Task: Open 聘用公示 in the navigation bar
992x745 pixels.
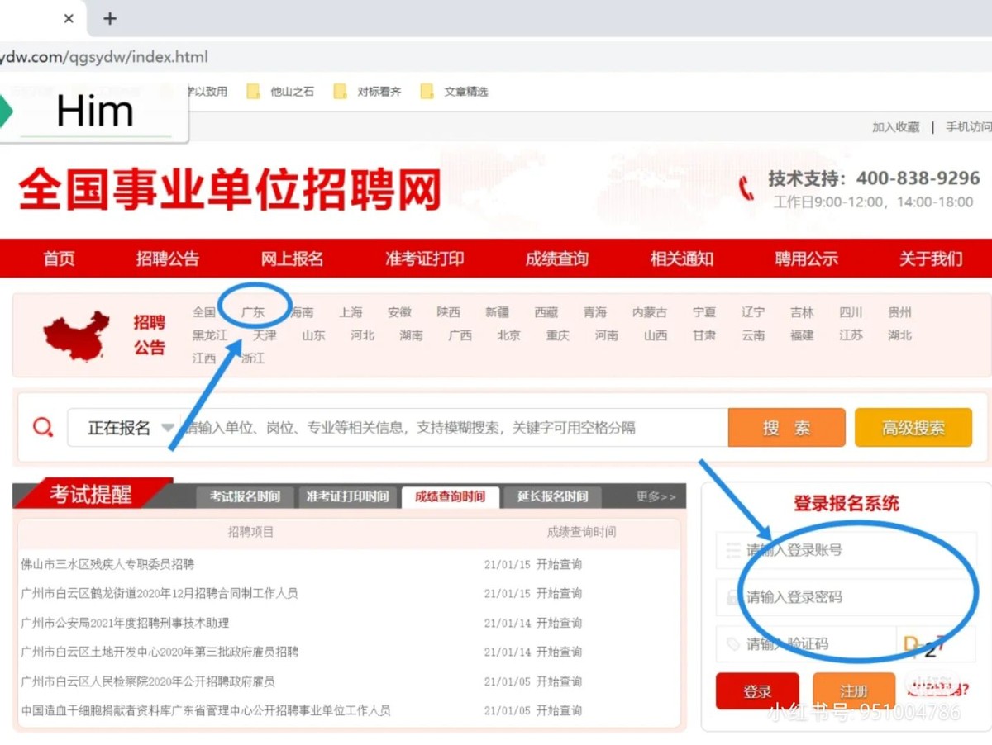Action: (x=806, y=259)
